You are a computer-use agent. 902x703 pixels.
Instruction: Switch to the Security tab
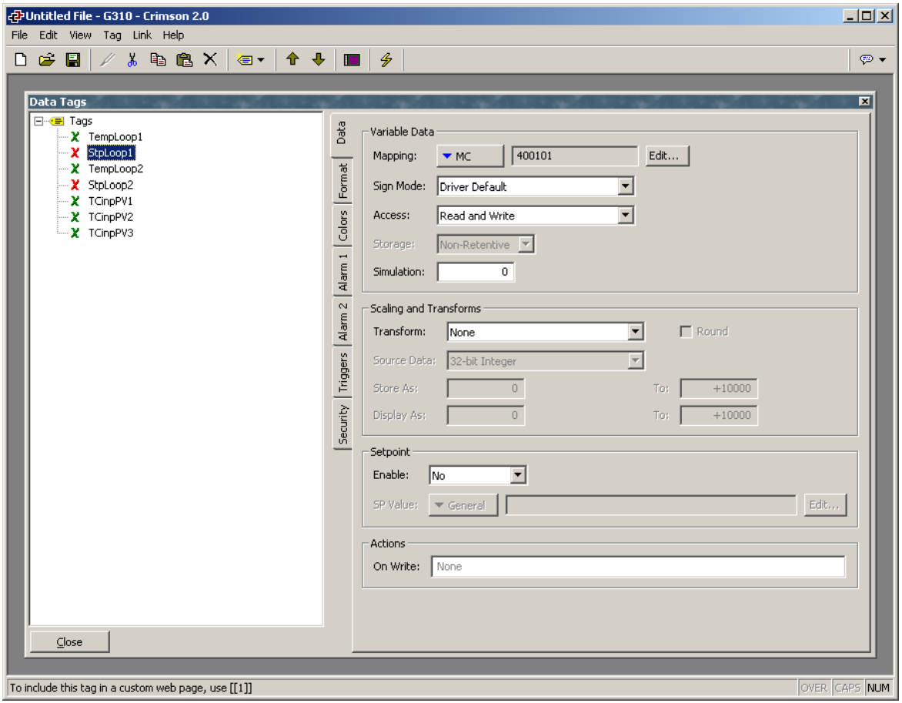click(x=342, y=423)
